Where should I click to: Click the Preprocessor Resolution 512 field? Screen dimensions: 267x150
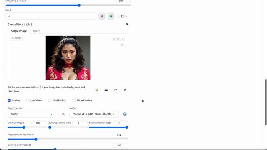tap(121, 135)
